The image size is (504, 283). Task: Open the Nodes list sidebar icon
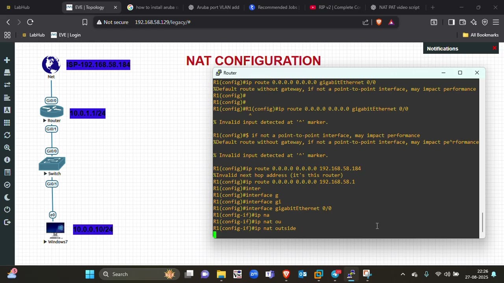click(7, 72)
